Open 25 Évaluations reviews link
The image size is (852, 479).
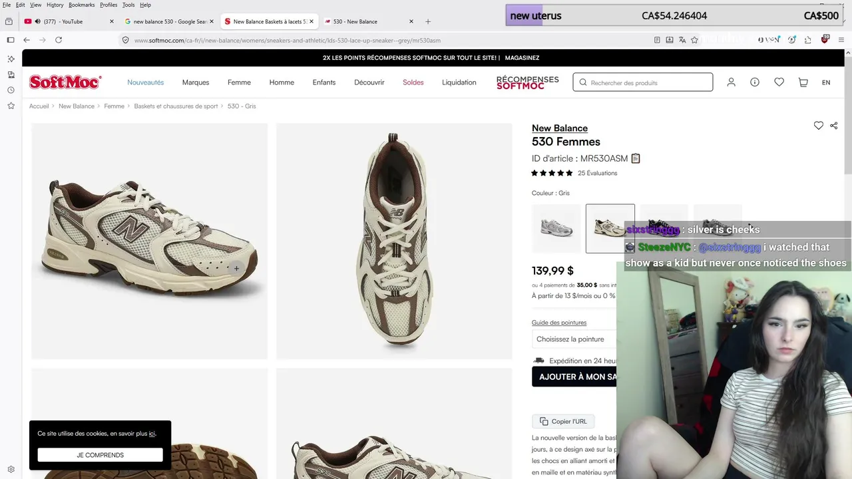pos(598,173)
